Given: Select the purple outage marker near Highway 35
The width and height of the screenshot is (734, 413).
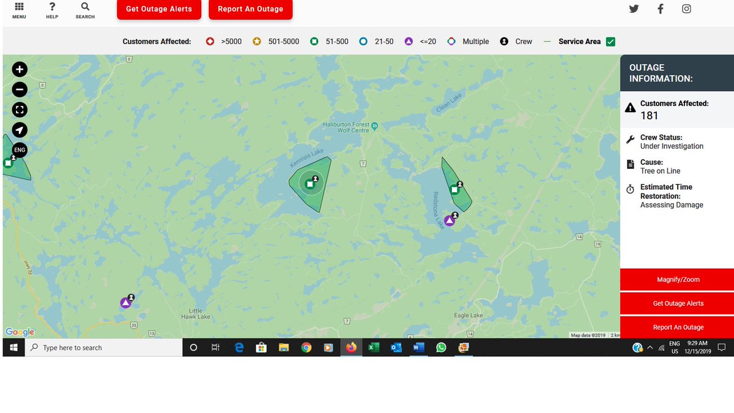Looking at the screenshot, I should tap(125, 303).
